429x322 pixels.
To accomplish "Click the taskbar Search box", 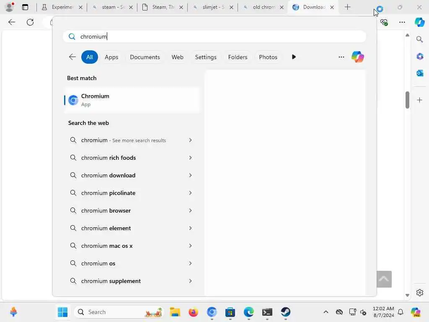I will pyautogui.click(x=119, y=312).
